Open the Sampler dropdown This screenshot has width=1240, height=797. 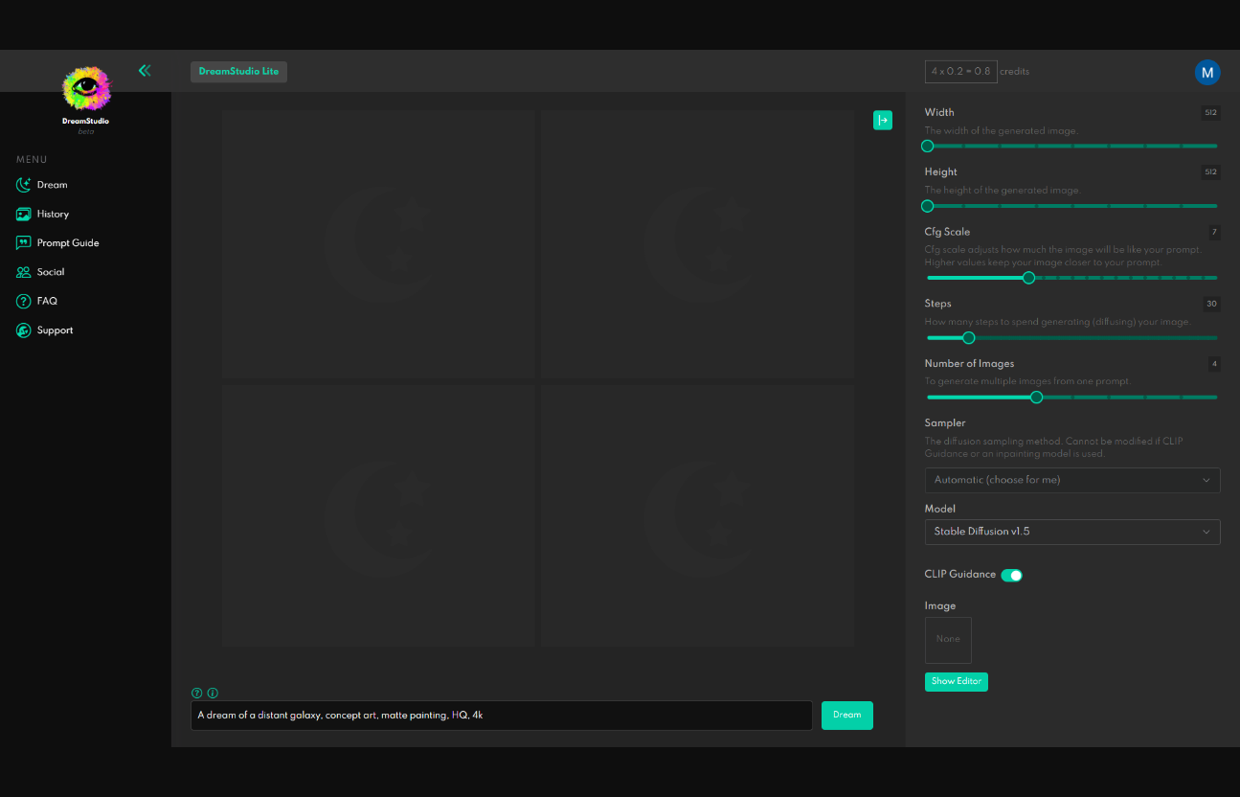[x=1071, y=480]
